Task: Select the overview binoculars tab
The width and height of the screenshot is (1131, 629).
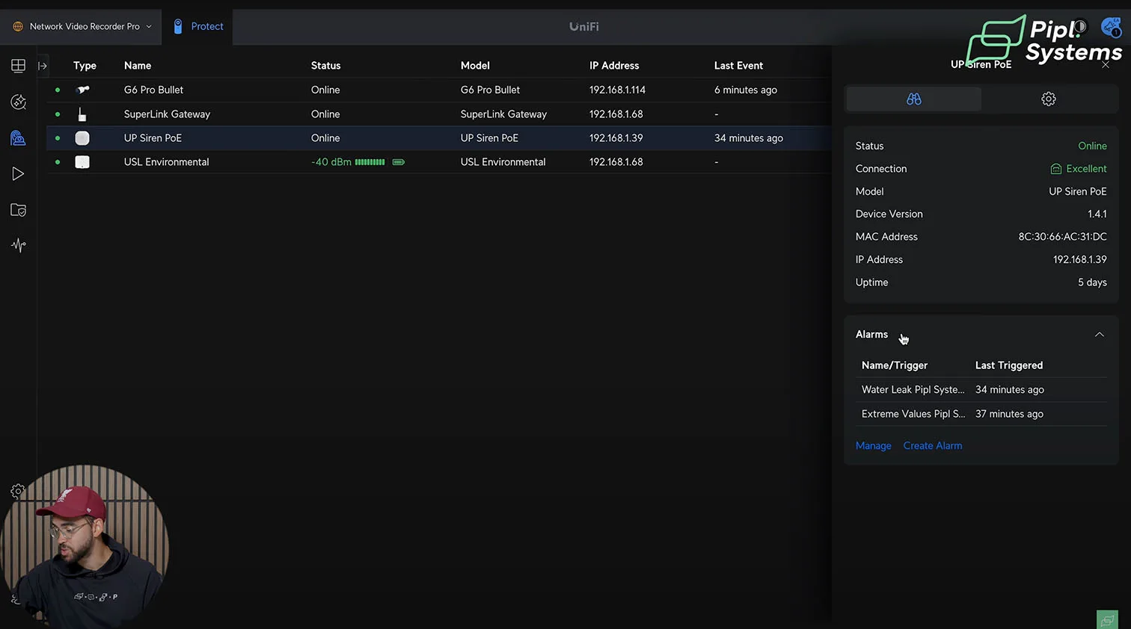Action: click(x=913, y=99)
